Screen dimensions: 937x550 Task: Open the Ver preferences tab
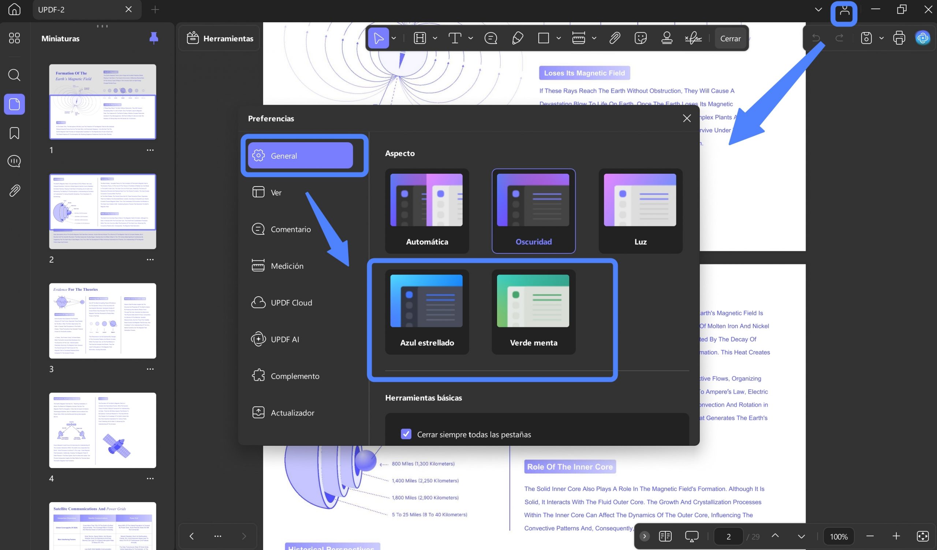(x=300, y=192)
